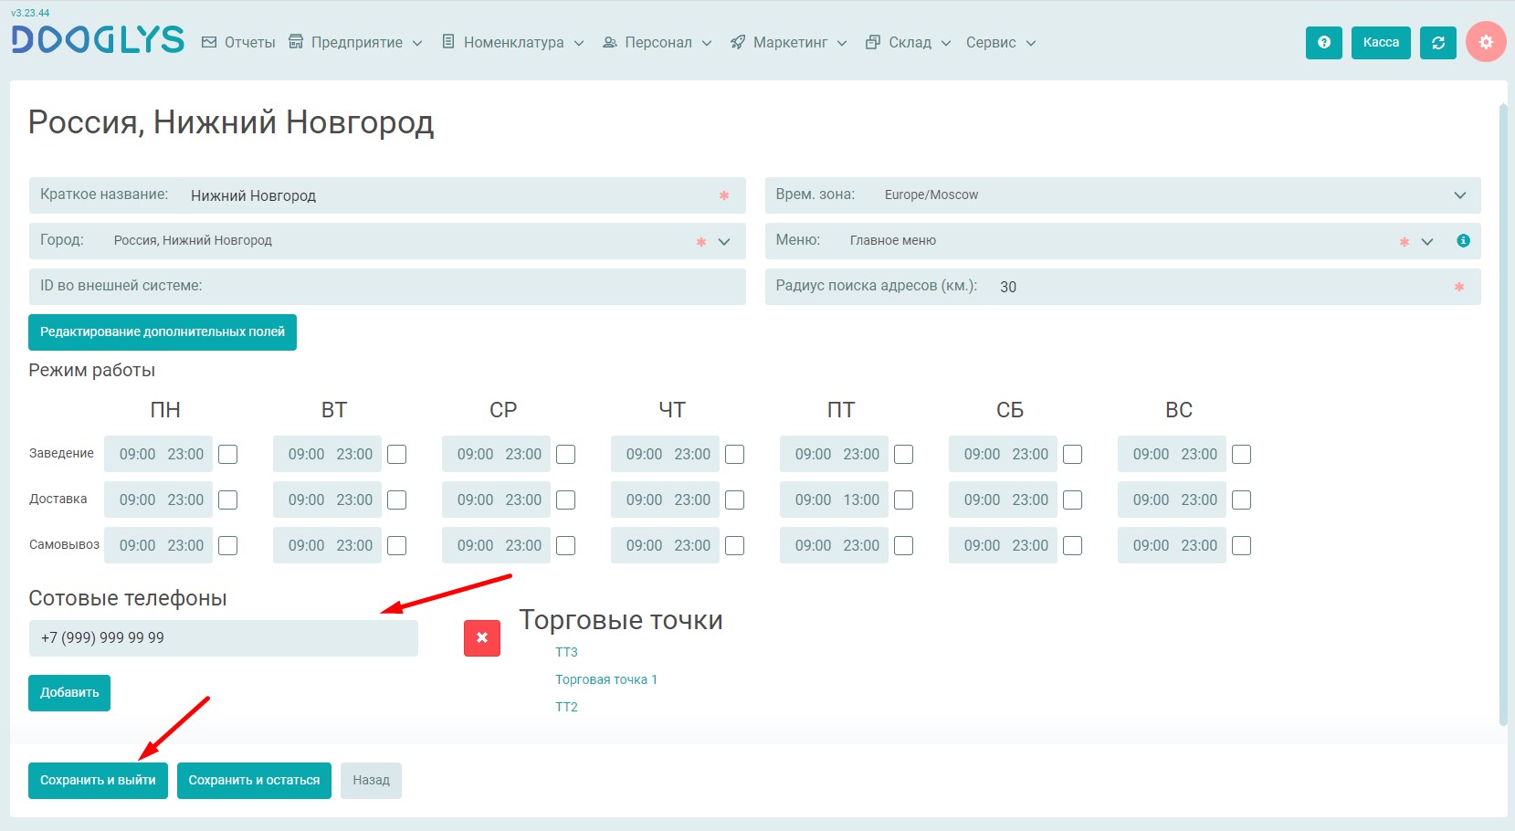The height and width of the screenshot is (831, 1515).
Task: Toggle Доставка checkbox for СР
Action: (x=566, y=500)
